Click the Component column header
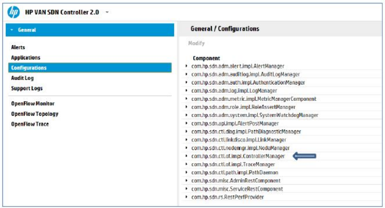Viewport: 385px width, 208px height. 206,58
